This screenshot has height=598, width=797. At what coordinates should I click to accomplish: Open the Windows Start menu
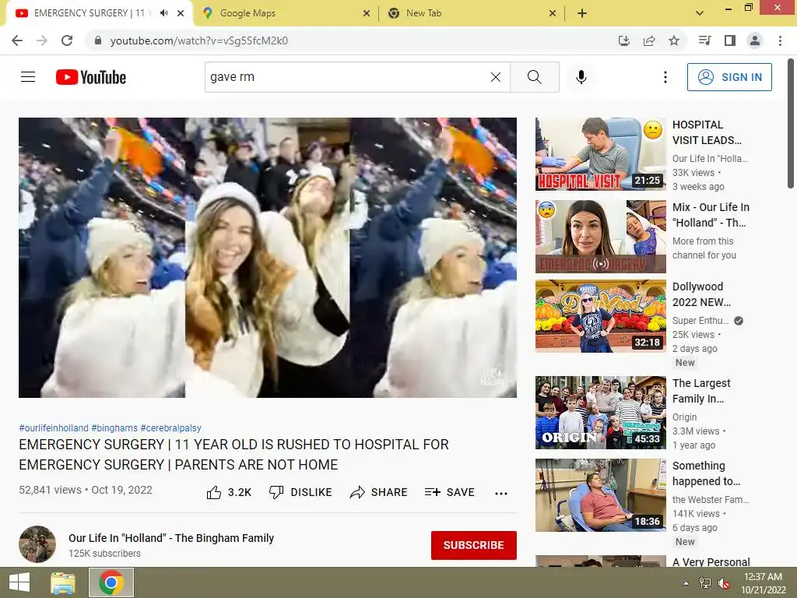19,582
